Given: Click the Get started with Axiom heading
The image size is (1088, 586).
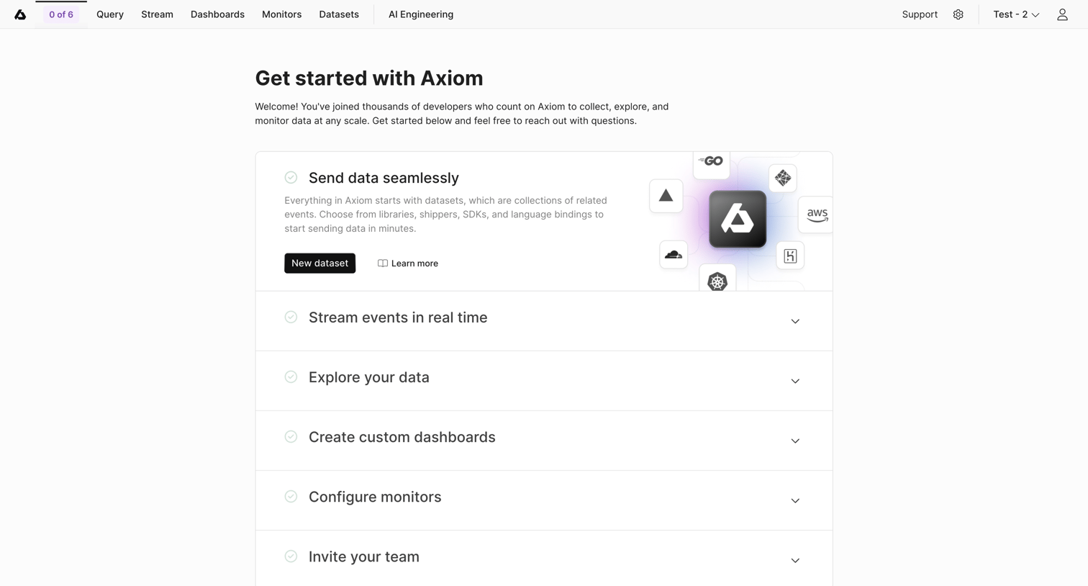Looking at the screenshot, I should click(369, 78).
